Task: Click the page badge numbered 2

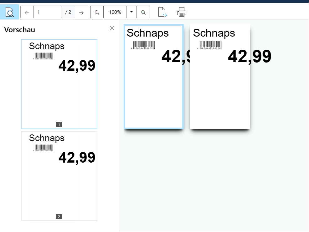Action: pyautogui.click(x=59, y=217)
